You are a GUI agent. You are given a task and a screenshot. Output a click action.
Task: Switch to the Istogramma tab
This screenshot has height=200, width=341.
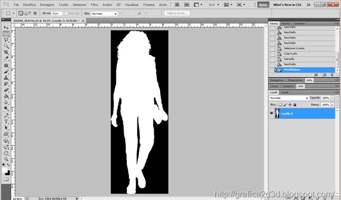pyautogui.click(x=295, y=80)
